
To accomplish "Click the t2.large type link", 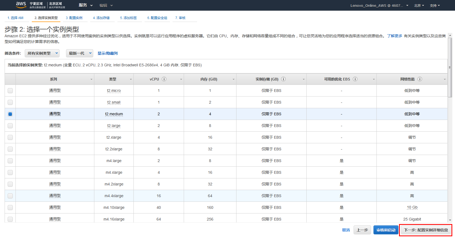I will point(114,126).
